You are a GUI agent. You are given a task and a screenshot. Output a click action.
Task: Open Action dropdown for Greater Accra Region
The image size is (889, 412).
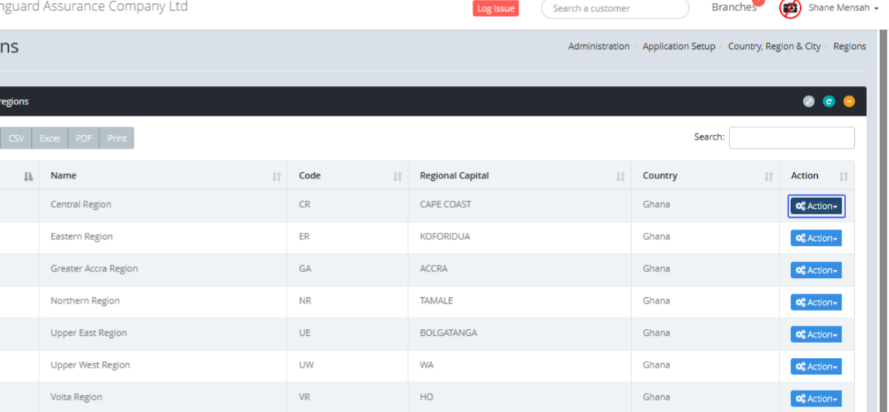816,270
